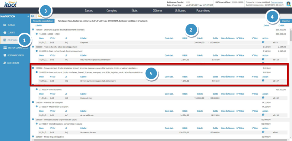Click the Nouvelle consultation button
Screen dimensions: 292x141
pos(43,21)
